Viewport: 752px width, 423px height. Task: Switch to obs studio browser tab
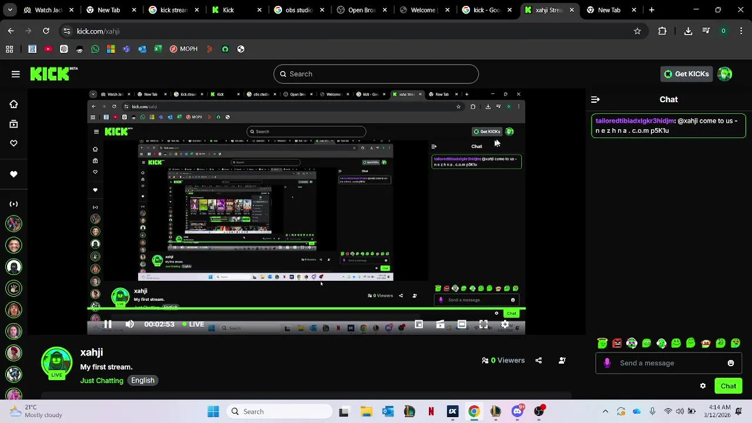(298, 10)
